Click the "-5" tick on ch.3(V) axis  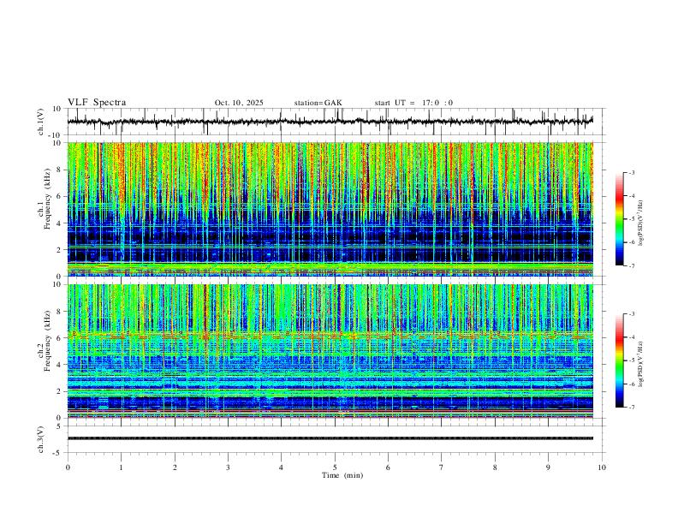[58, 453]
